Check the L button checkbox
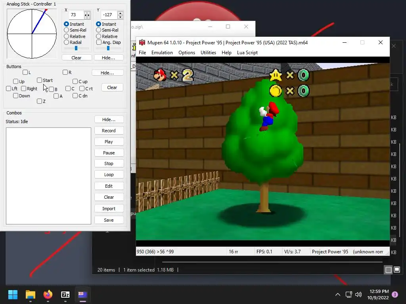Image resolution: width=406 pixels, height=304 pixels. click(25, 72)
